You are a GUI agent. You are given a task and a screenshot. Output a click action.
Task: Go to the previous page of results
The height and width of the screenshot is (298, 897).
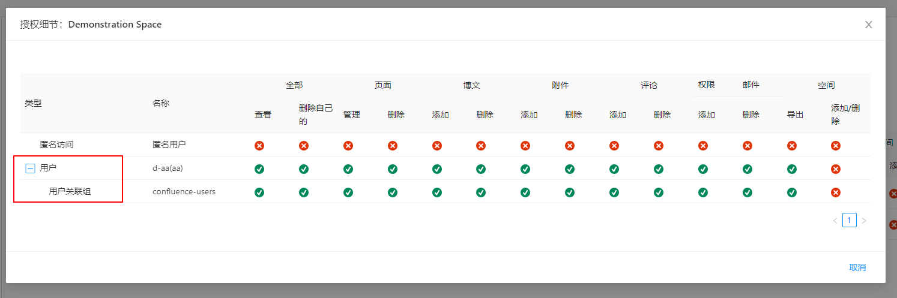(835, 221)
